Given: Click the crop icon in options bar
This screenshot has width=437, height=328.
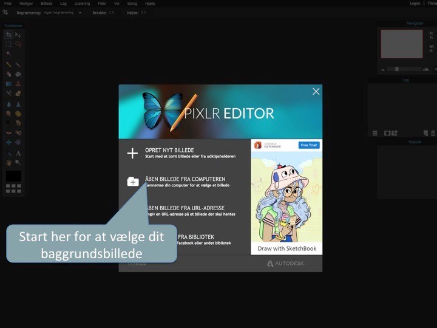Looking at the screenshot, I should pos(5,12).
